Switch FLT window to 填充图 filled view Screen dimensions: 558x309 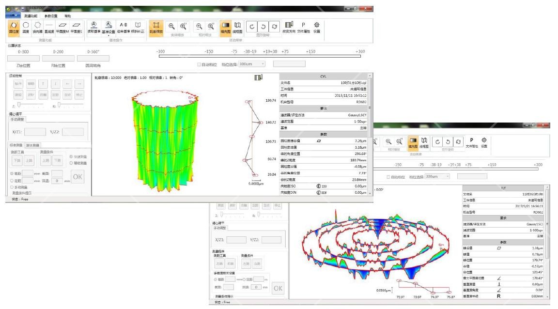click(x=413, y=142)
